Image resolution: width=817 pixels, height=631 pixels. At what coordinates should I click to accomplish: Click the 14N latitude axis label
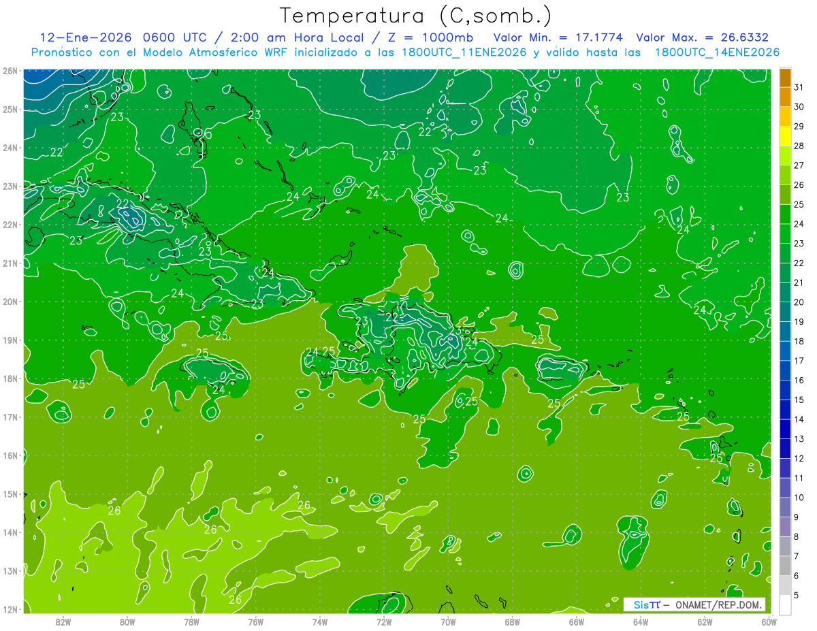click(10, 532)
